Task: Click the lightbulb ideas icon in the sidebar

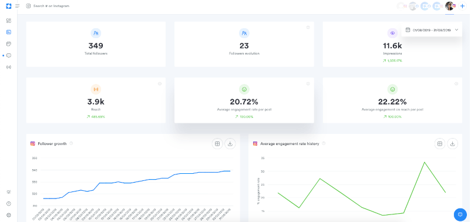Action: click(x=9, y=192)
